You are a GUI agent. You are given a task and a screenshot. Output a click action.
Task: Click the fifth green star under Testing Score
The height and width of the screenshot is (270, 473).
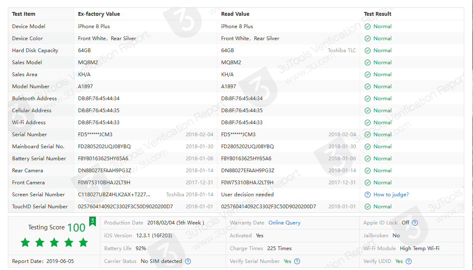(83, 243)
